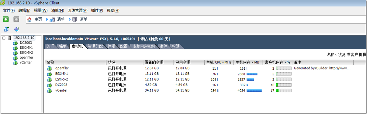Switch to the 性能 tab
367x114 pixels.
(x=111, y=47)
